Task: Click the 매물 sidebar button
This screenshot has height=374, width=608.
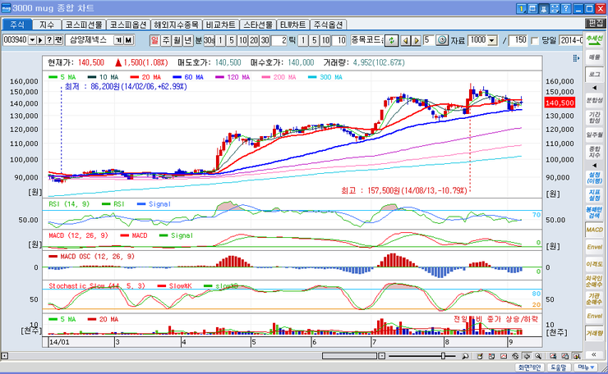Action: (x=594, y=57)
